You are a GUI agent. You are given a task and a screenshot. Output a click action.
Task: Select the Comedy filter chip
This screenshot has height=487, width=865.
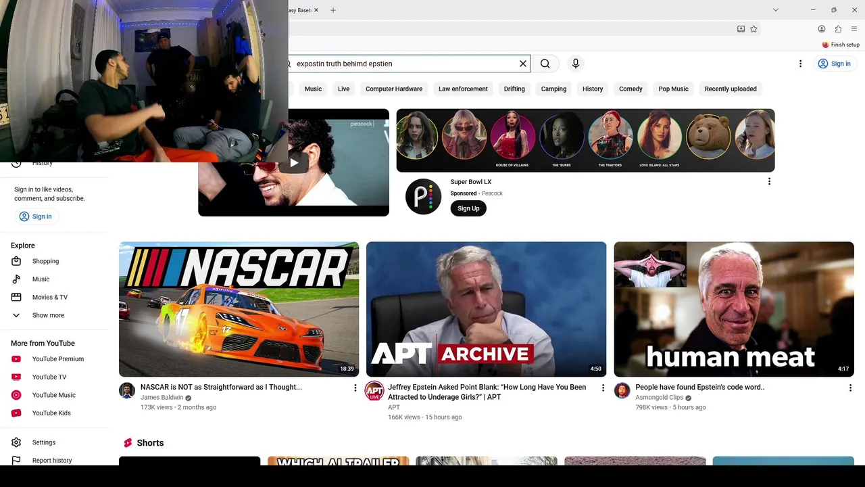pyautogui.click(x=631, y=89)
